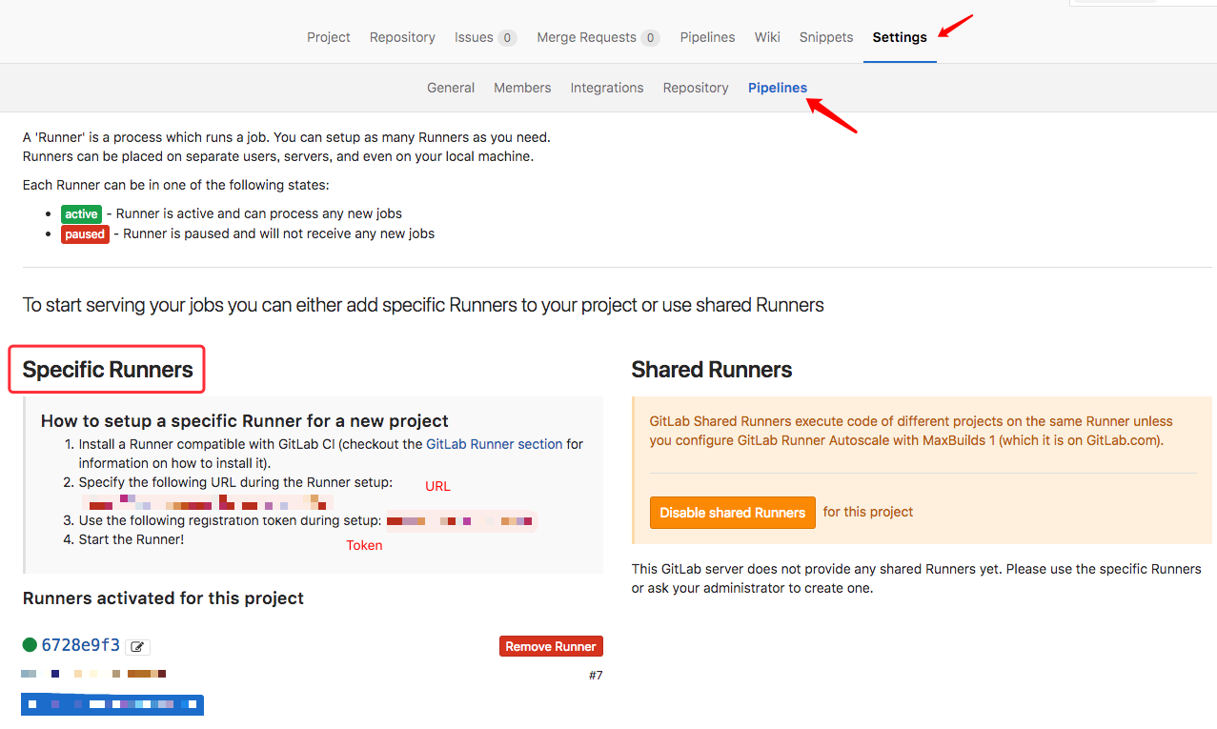
Task: Click the red paused state badge
Action: (85, 234)
